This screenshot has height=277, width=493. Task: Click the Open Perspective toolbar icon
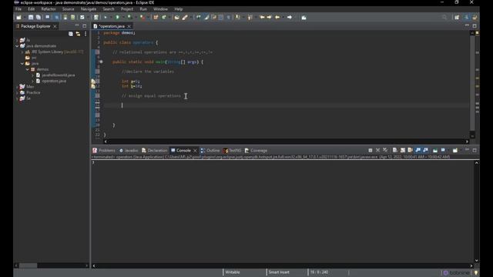click(457, 17)
